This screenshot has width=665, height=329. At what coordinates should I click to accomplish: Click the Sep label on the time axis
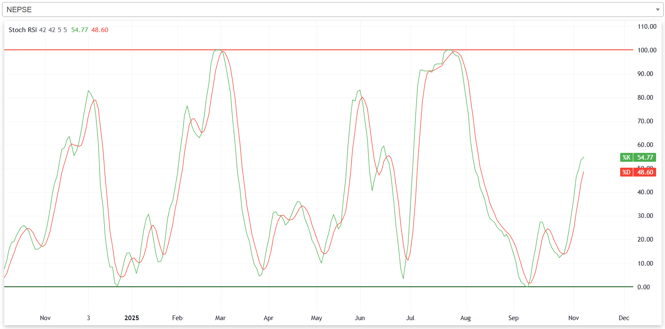tap(513, 318)
